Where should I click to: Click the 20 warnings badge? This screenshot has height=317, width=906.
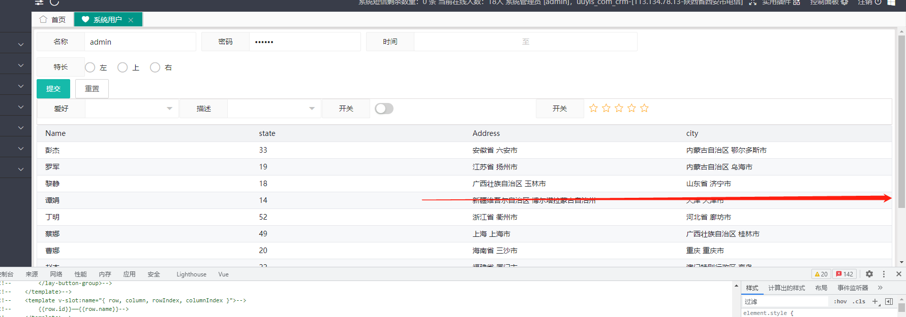821,274
